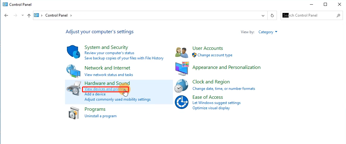Image resolution: width=346 pixels, height=144 pixels.
Task: Open the Appearance and Personalization monitor icon
Action: click(x=182, y=69)
